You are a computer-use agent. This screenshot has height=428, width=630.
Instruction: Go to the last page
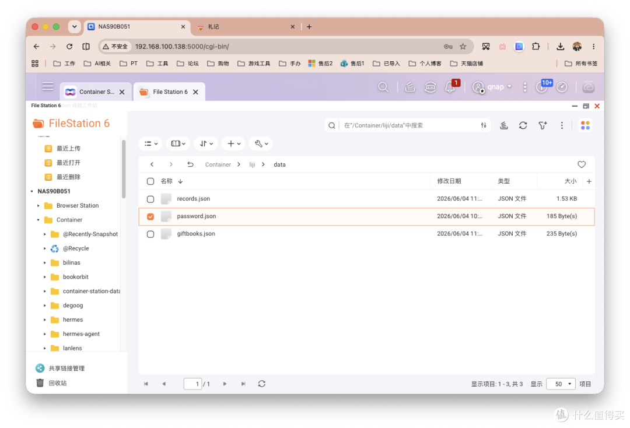pos(243,384)
